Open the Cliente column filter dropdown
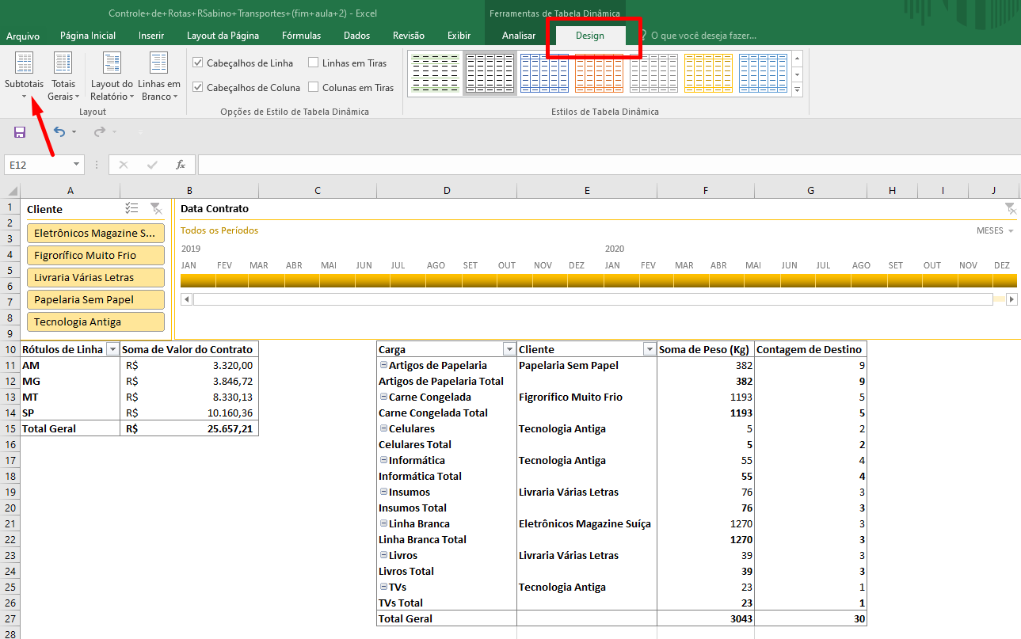 point(650,349)
